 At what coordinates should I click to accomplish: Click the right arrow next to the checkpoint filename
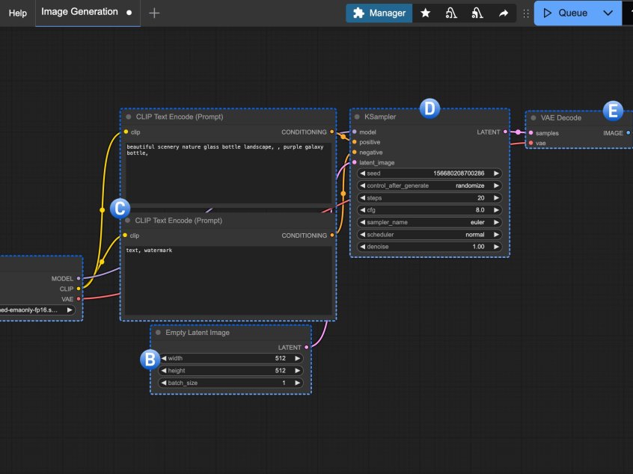pos(70,310)
